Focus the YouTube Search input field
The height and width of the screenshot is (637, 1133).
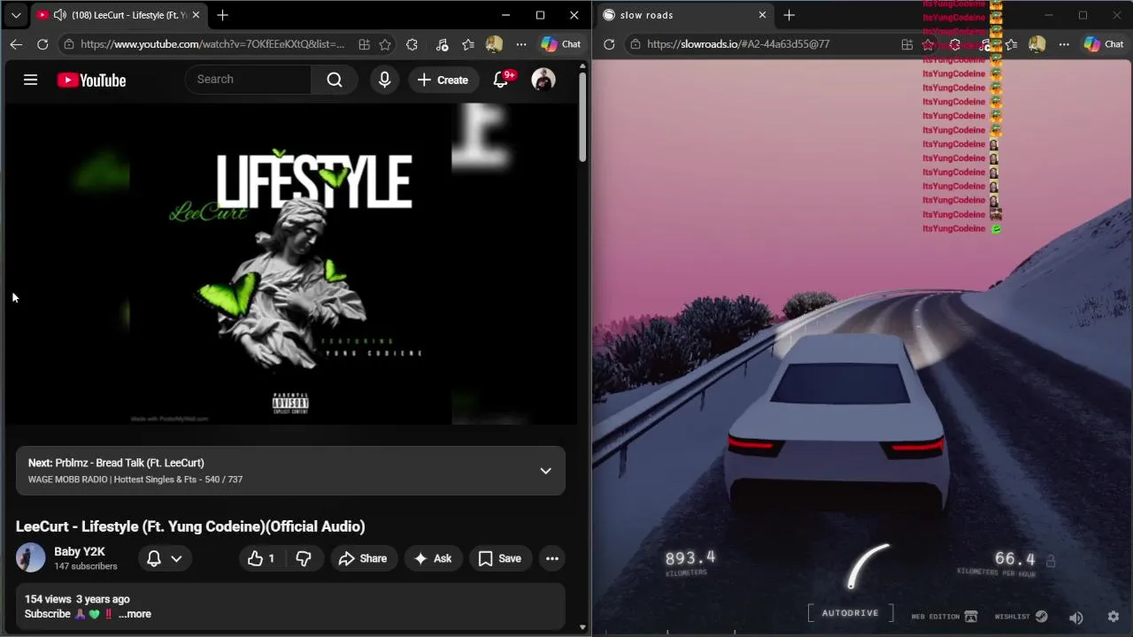[x=249, y=80]
